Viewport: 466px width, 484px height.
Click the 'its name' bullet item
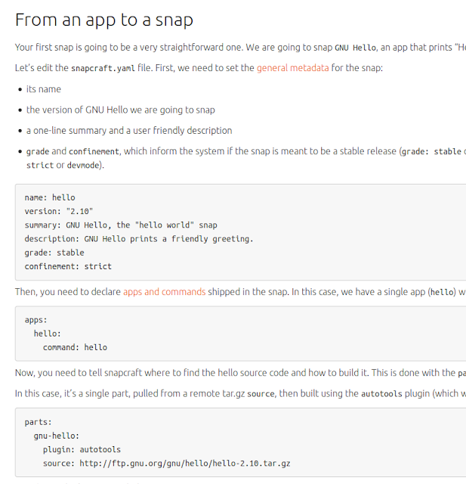pyautogui.click(x=44, y=89)
